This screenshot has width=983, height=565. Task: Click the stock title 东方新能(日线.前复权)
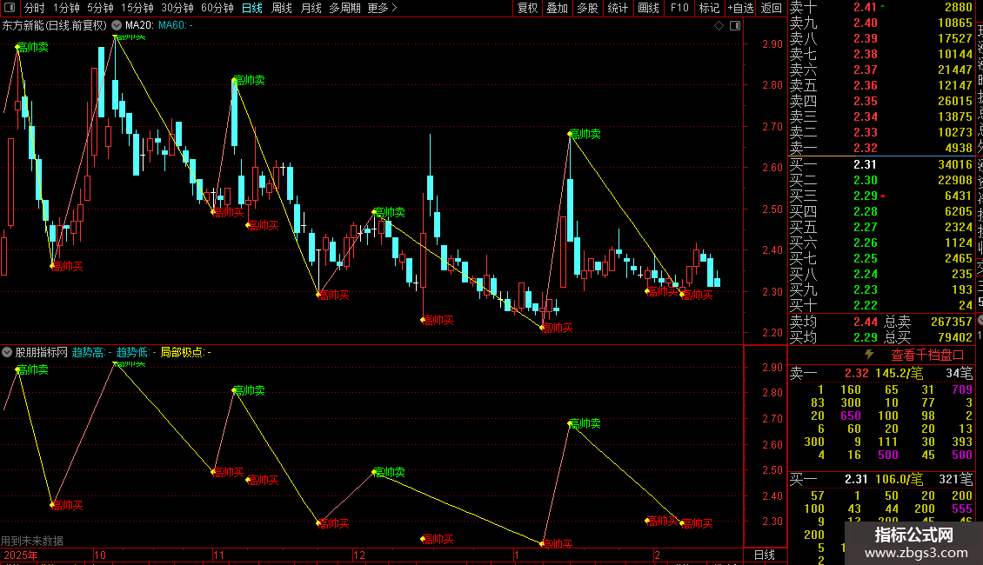click(55, 26)
